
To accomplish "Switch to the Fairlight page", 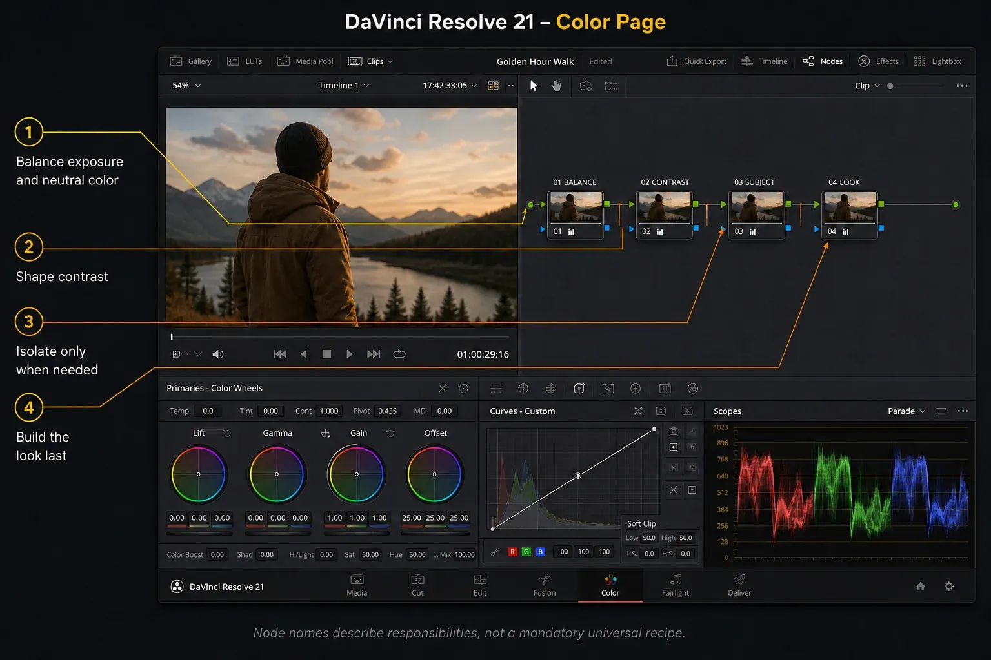I will (676, 586).
